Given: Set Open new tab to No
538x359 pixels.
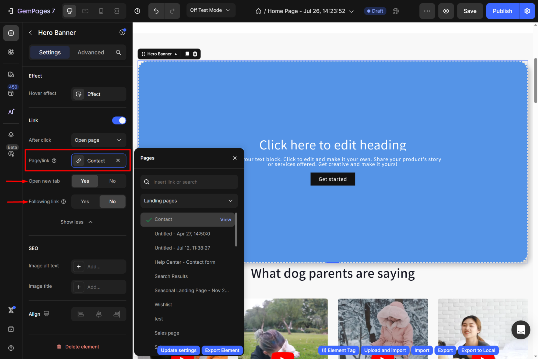Looking at the screenshot, I should (x=112, y=181).
